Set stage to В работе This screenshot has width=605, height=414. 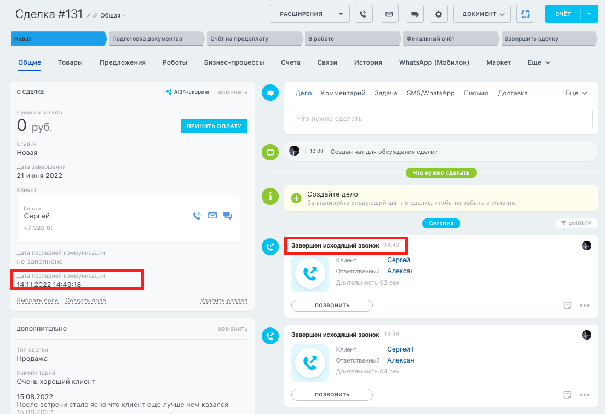[352, 38]
